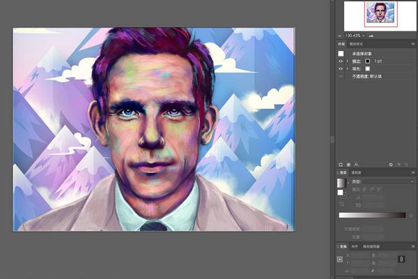This screenshot has height=279, width=418.
Task: Click the Navigator panel thumbnail preview
Action: click(x=380, y=13)
